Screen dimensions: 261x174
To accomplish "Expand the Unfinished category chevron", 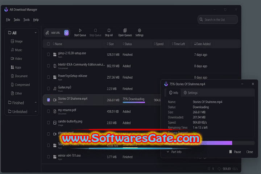I will (36, 111).
